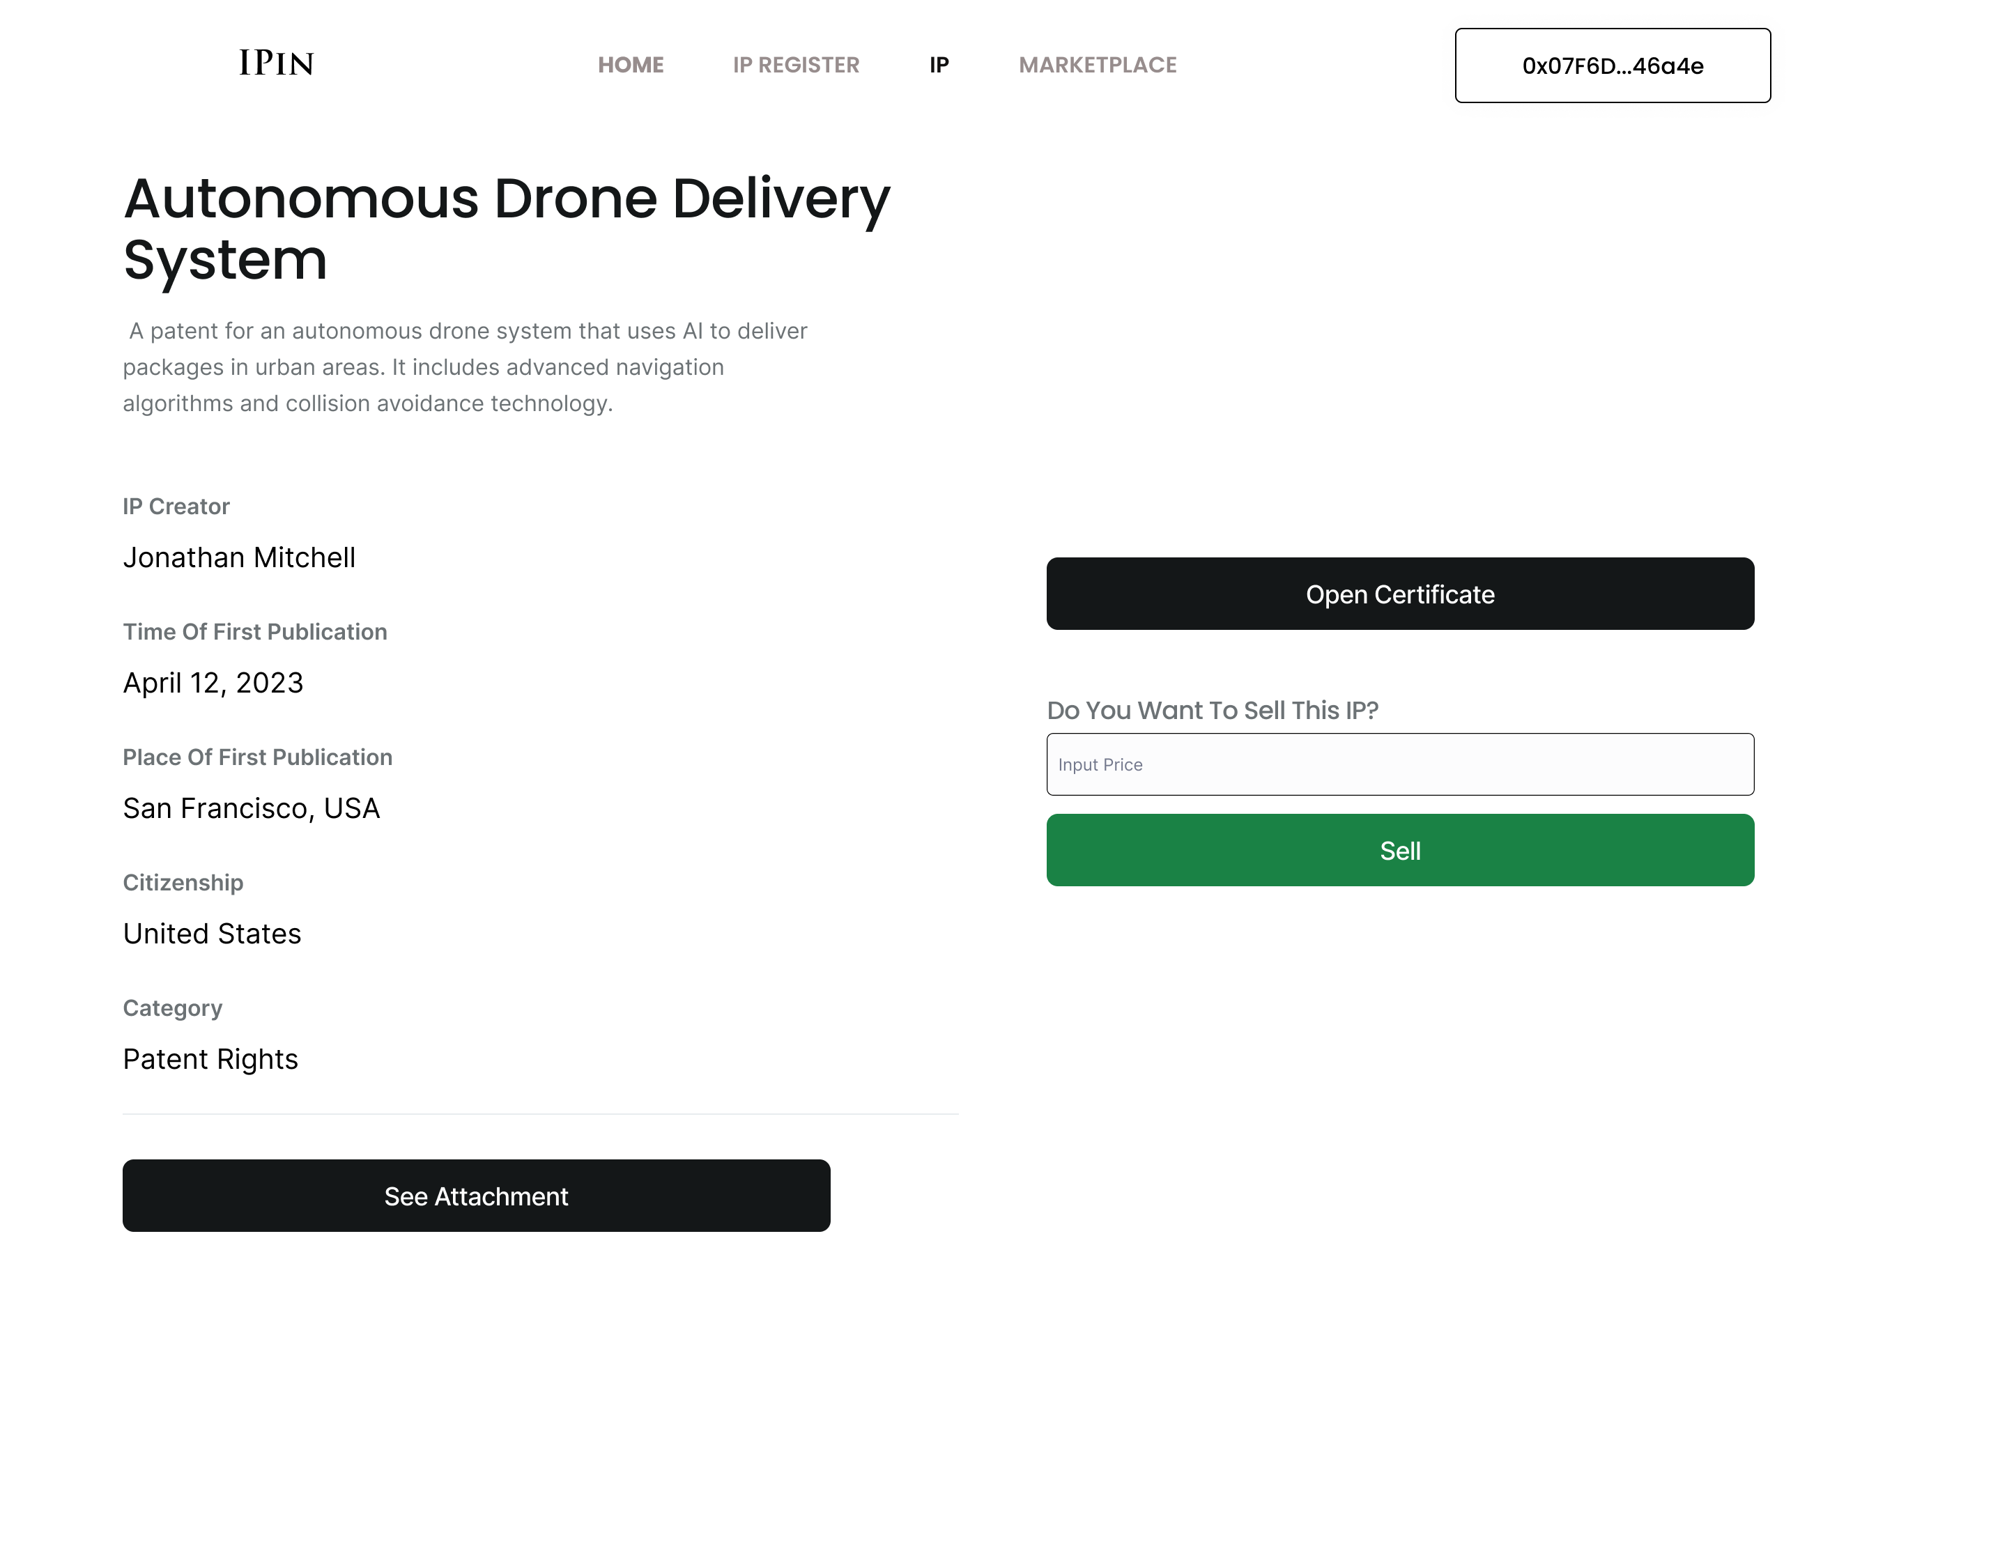
Task: Focus the Input Price field
Action: point(1399,764)
